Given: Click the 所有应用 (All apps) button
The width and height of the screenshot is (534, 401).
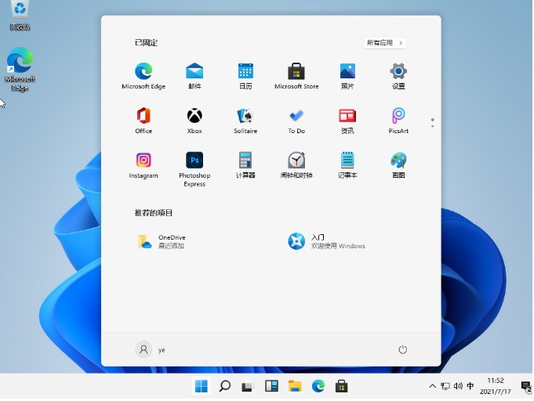Looking at the screenshot, I should 385,43.
